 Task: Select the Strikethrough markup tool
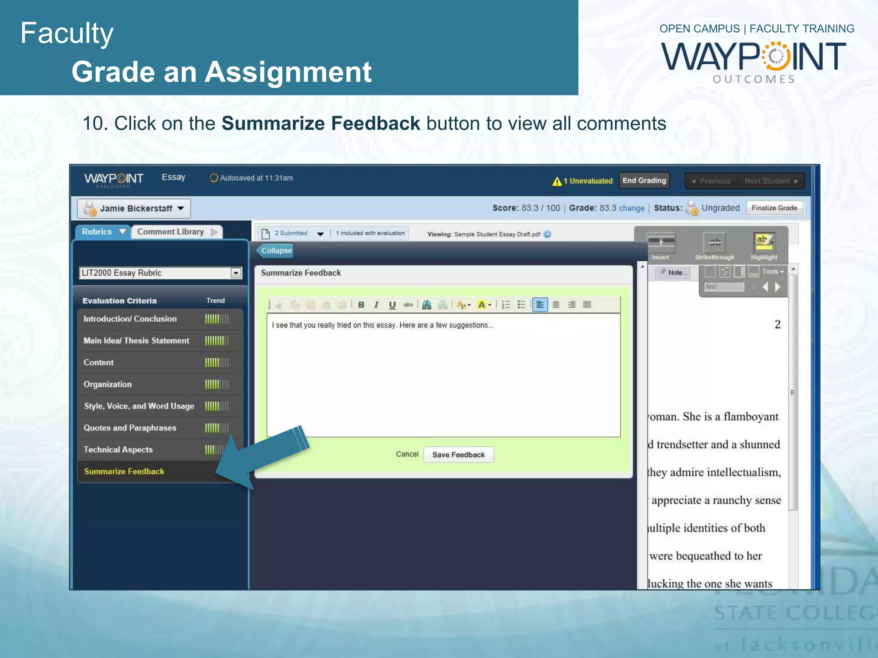click(715, 246)
